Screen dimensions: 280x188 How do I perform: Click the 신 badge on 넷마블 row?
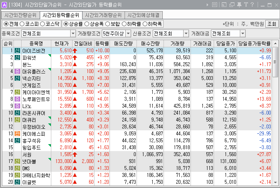coord(17,161)
